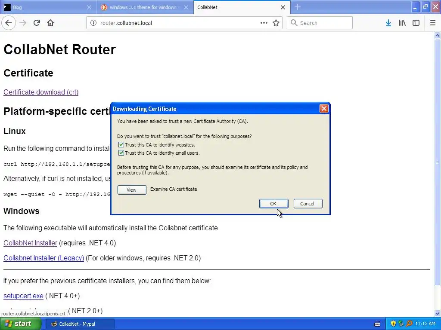The image size is (441, 330).
Task: Bookmark this page with the star
Action: pos(276,23)
